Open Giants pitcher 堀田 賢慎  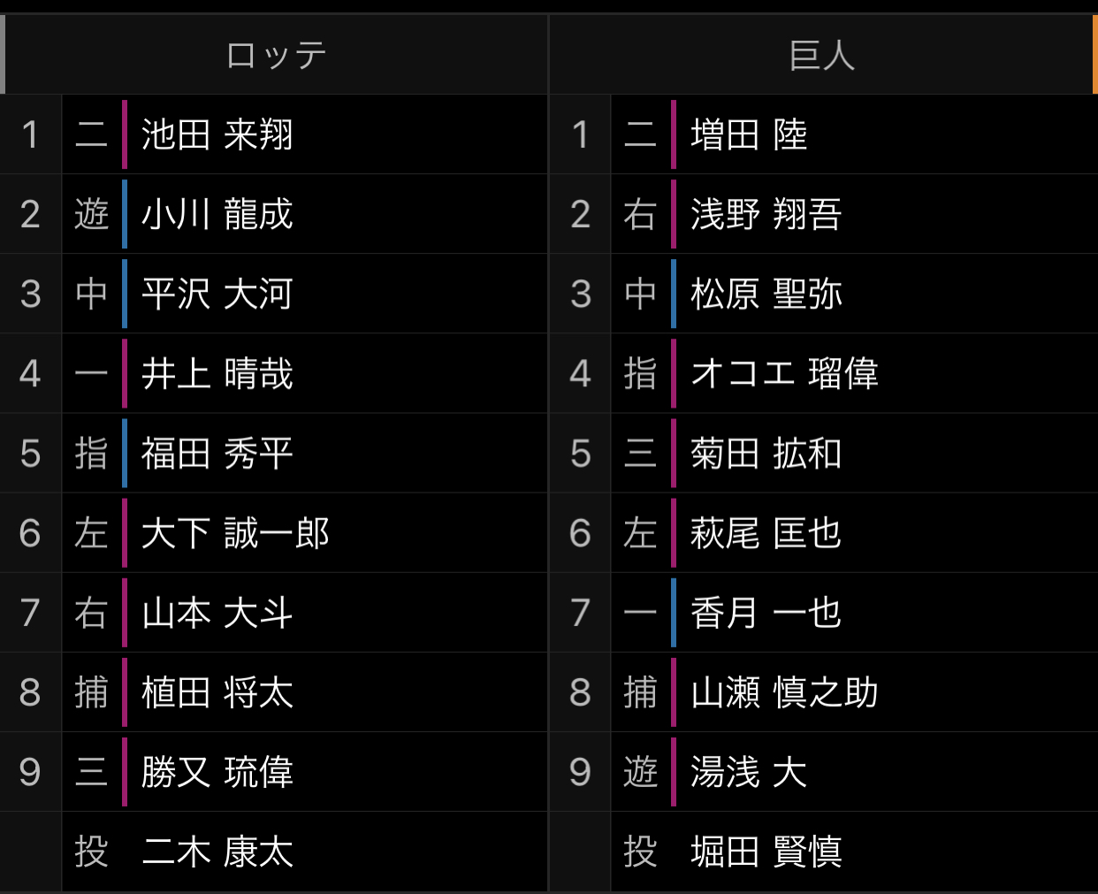coord(766,852)
